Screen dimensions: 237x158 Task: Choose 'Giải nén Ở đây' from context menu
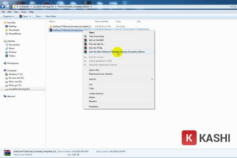[97, 48]
